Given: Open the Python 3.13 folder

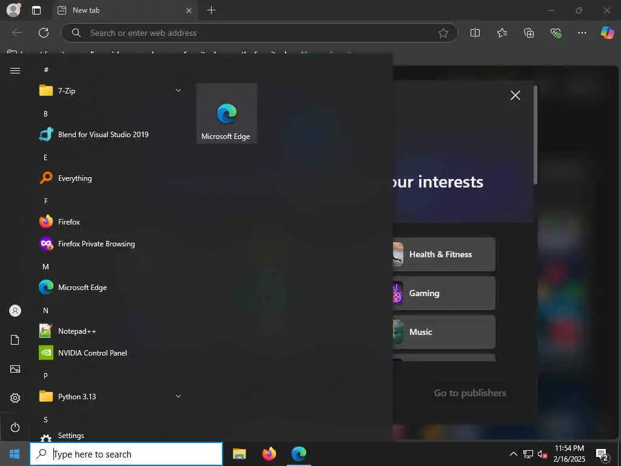Looking at the screenshot, I should tap(110, 396).
